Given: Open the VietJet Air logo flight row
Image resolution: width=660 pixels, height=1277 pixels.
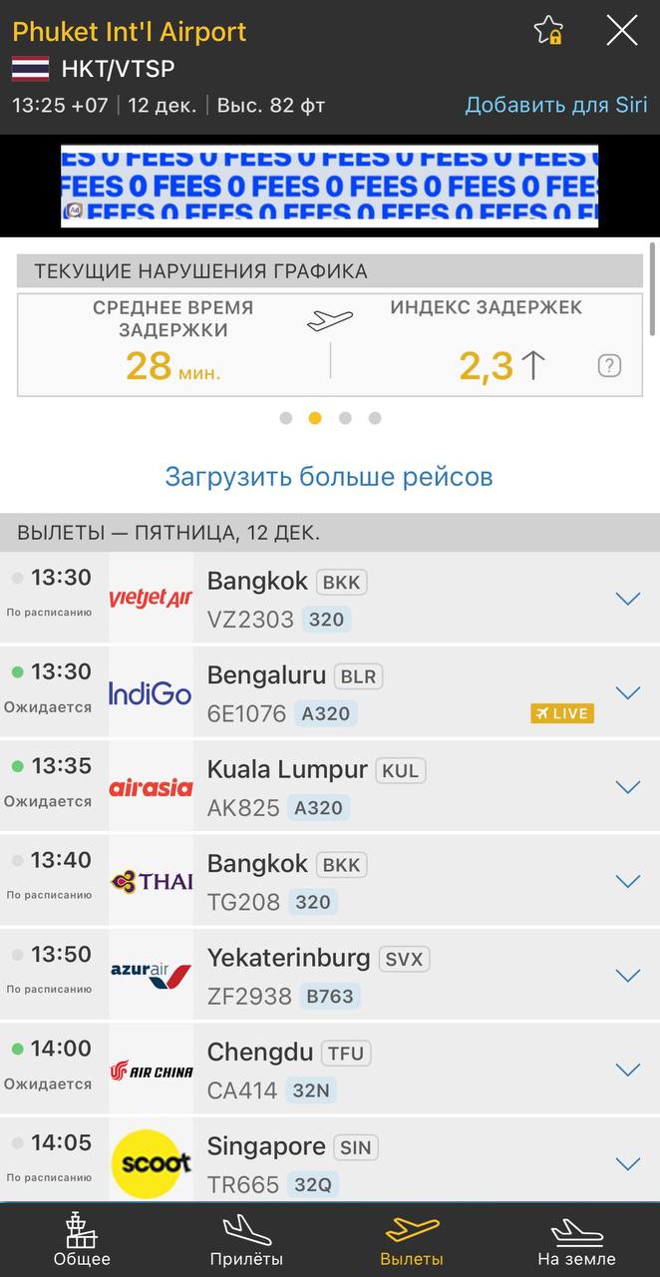Looking at the screenshot, I should [151, 599].
